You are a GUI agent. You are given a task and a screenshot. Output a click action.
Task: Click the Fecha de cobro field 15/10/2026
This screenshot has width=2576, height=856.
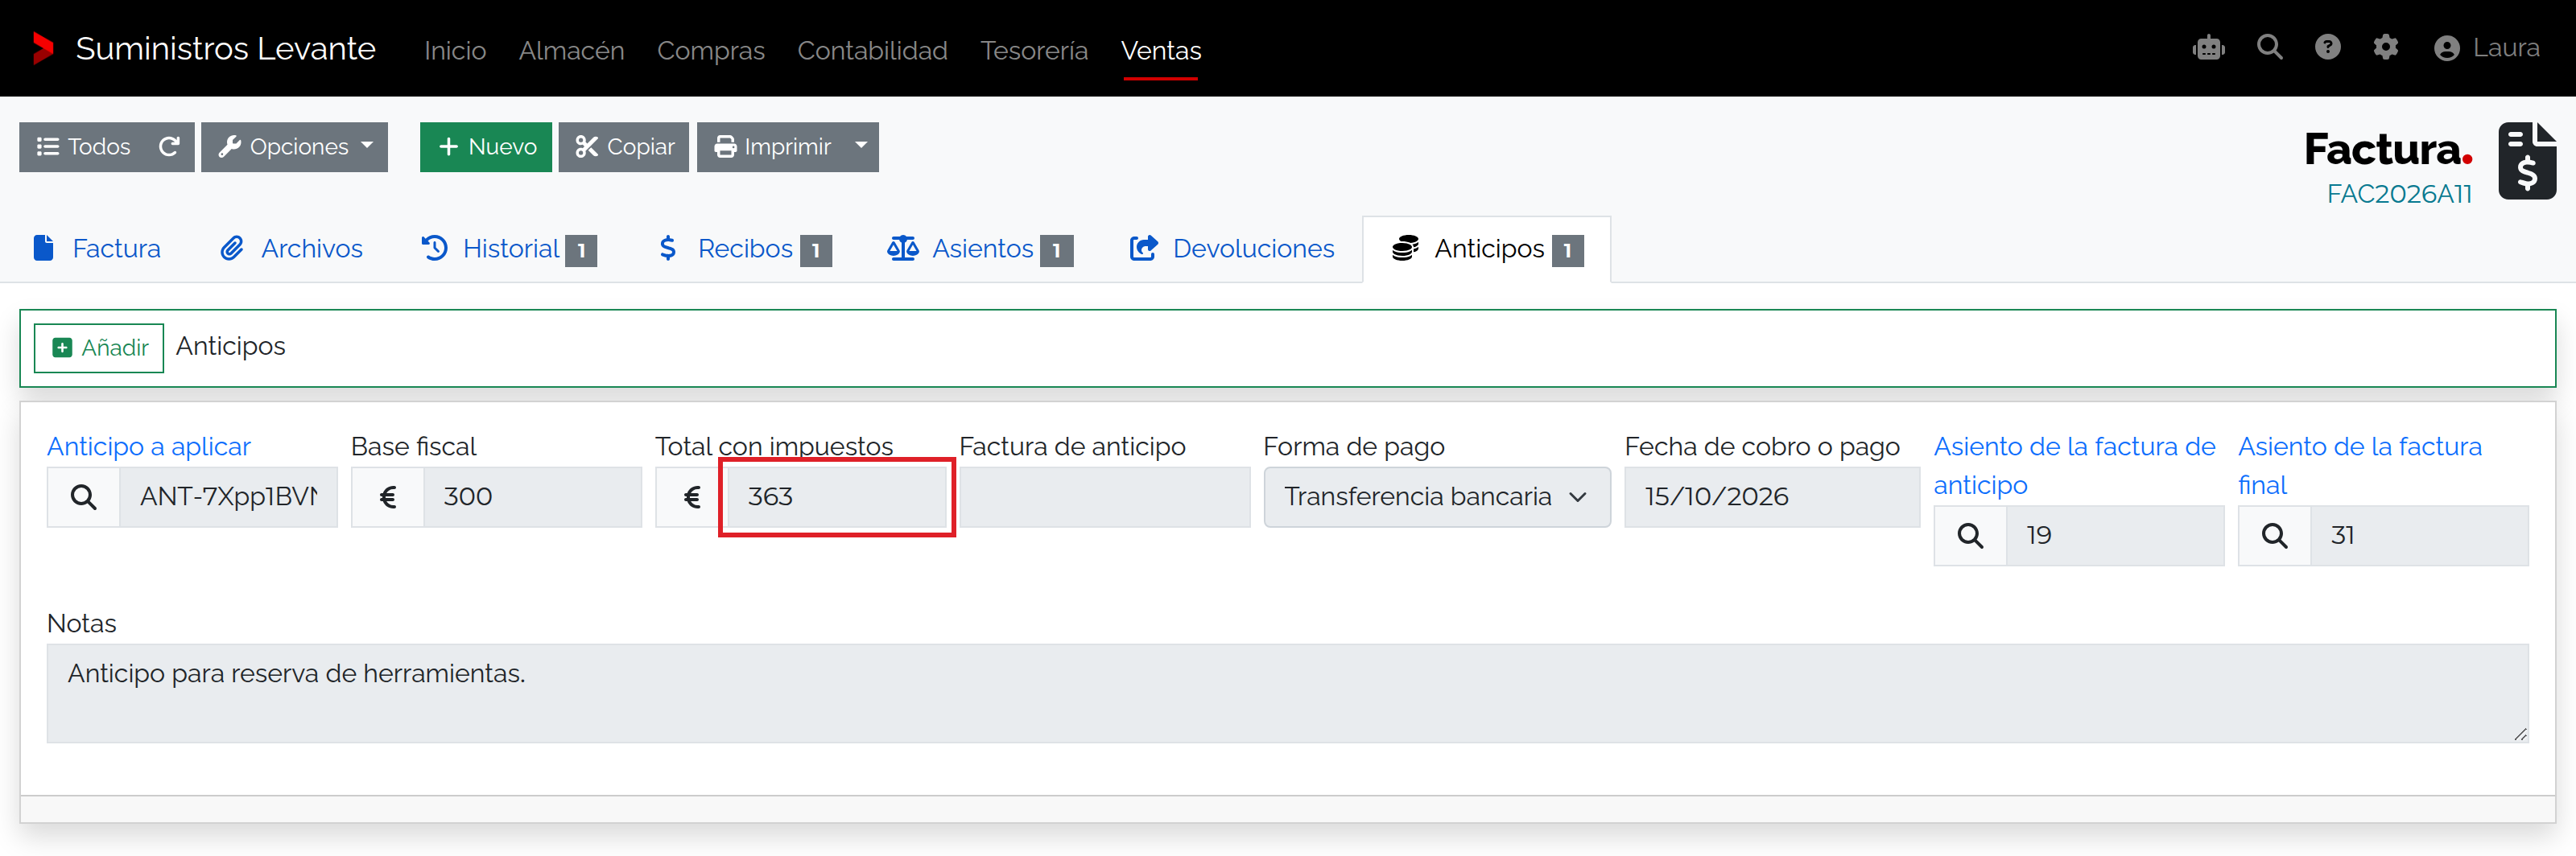point(1772,496)
